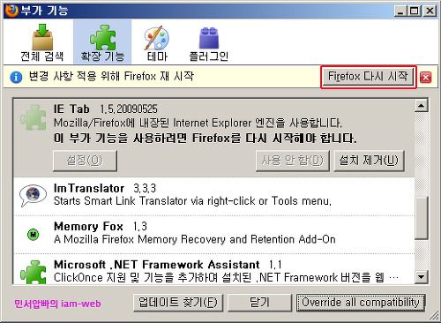Open the 전체 검색 (Get Add-ons) pane
This screenshot has height=323, width=441.
42,41
